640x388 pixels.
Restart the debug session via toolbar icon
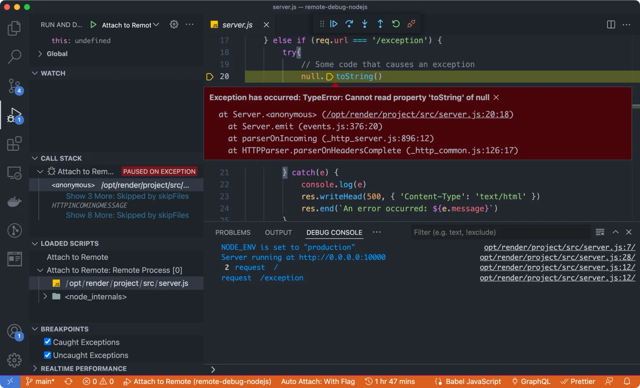tap(396, 24)
